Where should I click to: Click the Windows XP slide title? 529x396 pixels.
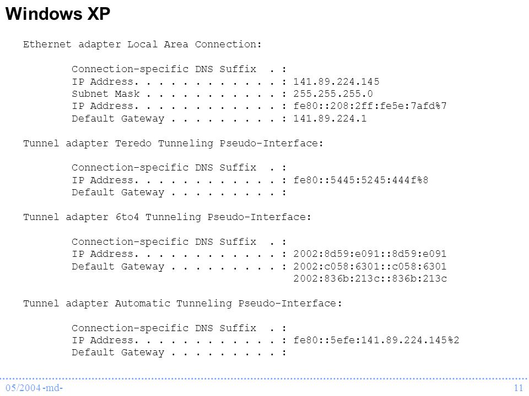(58, 14)
